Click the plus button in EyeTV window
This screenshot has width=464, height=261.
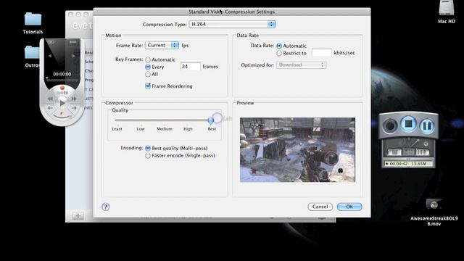tap(78, 216)
